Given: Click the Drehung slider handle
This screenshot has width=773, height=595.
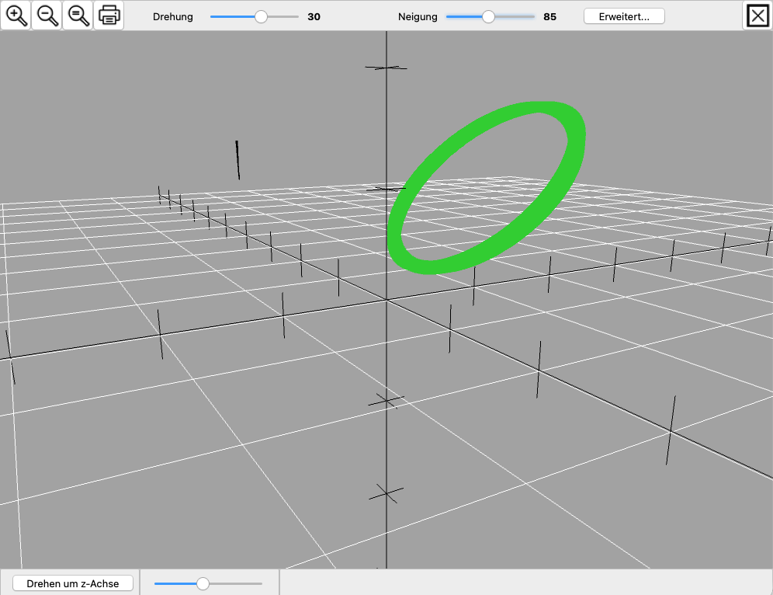Looking at the screenshot, I should [x=261, y=16].
